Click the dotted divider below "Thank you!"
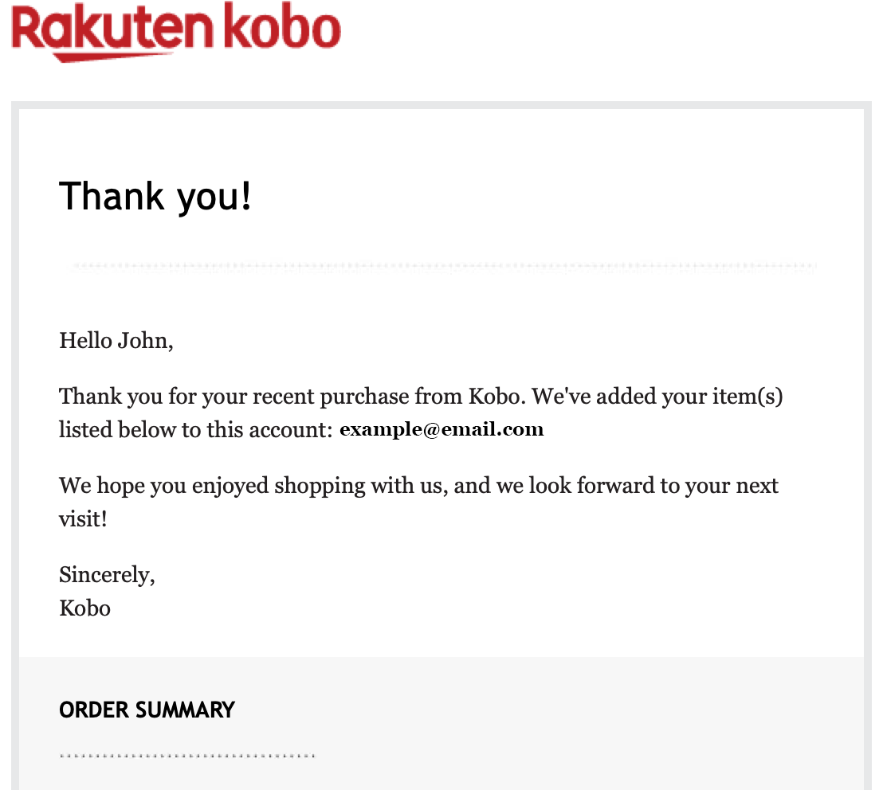This screenshot has height=790, width=883. pos(443,268)
